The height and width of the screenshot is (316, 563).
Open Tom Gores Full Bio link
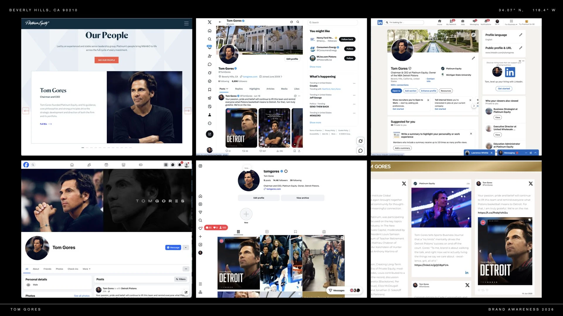pyautogui.click(x=46, y=124)
